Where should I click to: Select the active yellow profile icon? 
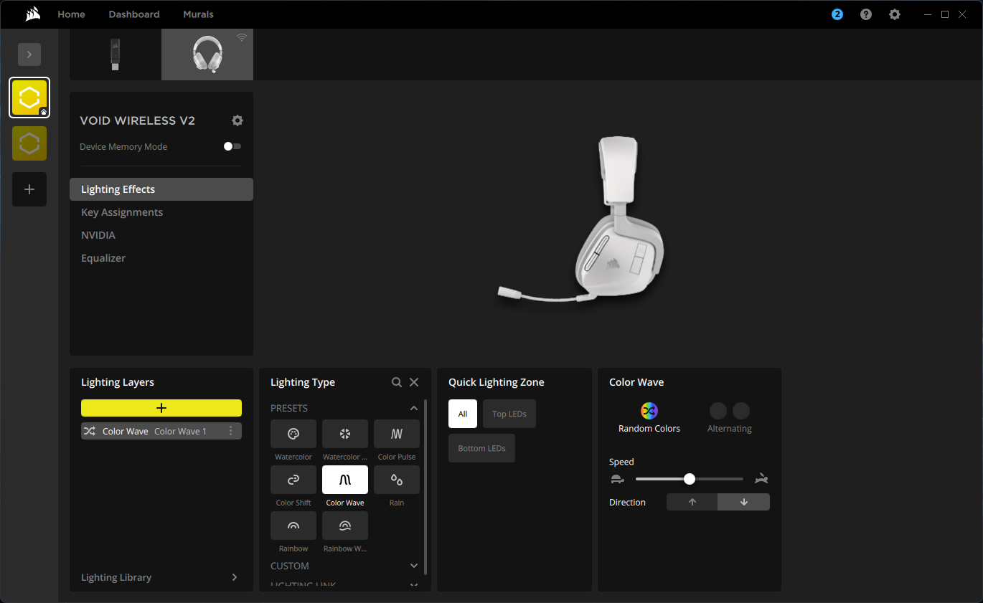[x=29, y=98]
